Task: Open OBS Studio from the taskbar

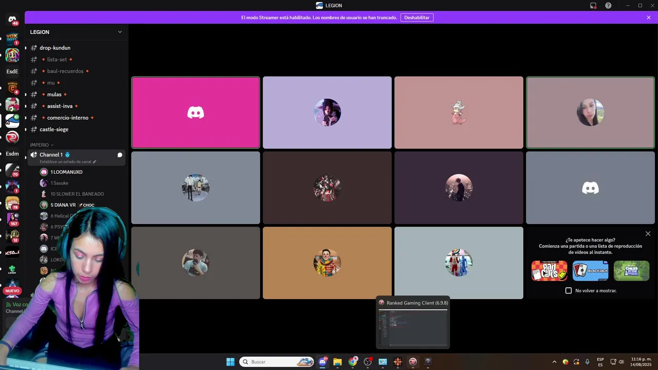Action: pyautogui.click(x=368, y=362)
